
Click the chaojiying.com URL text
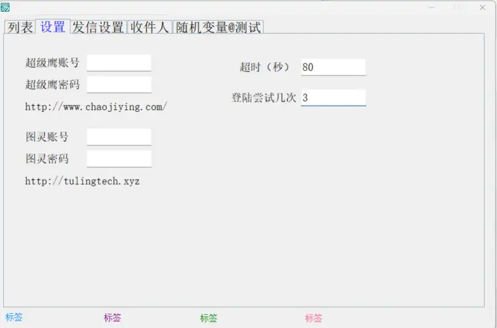[96, 107]
